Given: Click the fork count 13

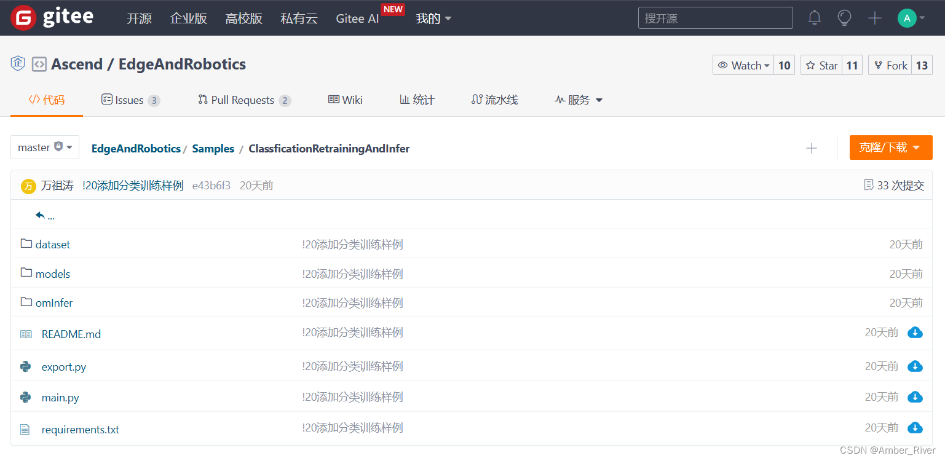Looking at the screenshot, I should click(x=922, y=65).
